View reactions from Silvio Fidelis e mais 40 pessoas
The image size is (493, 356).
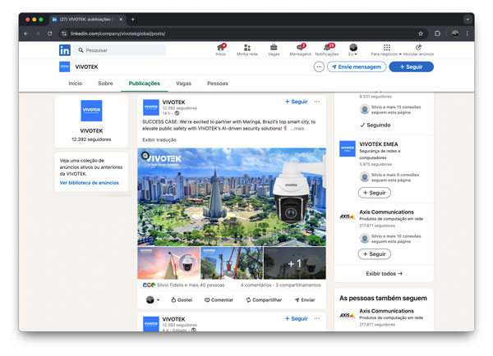click(x=184, y=285)
